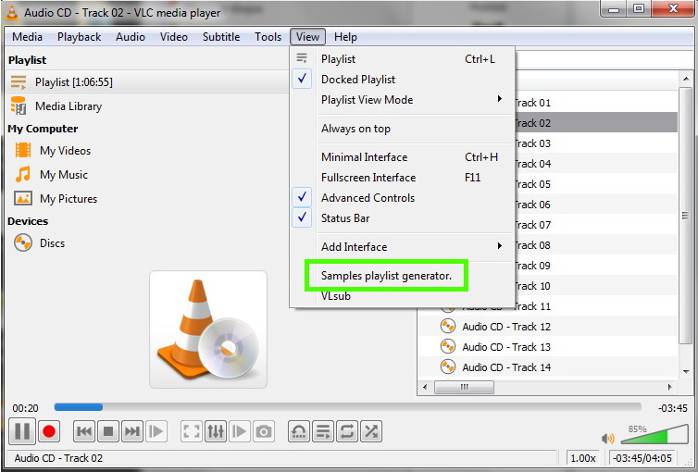Image resolution: width=698 pixels, height=472 pixels.
Task: Adjust the volume slider at 85%
Action: (x=654, y=434)
